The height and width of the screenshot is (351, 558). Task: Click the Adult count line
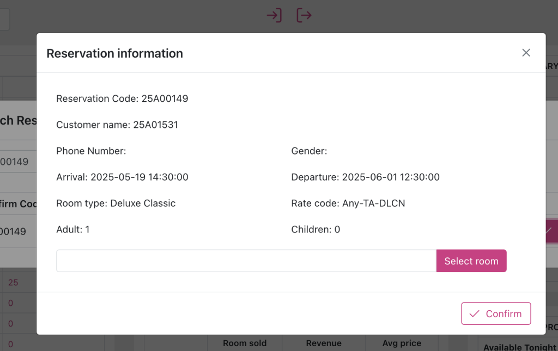click(73, 229)
